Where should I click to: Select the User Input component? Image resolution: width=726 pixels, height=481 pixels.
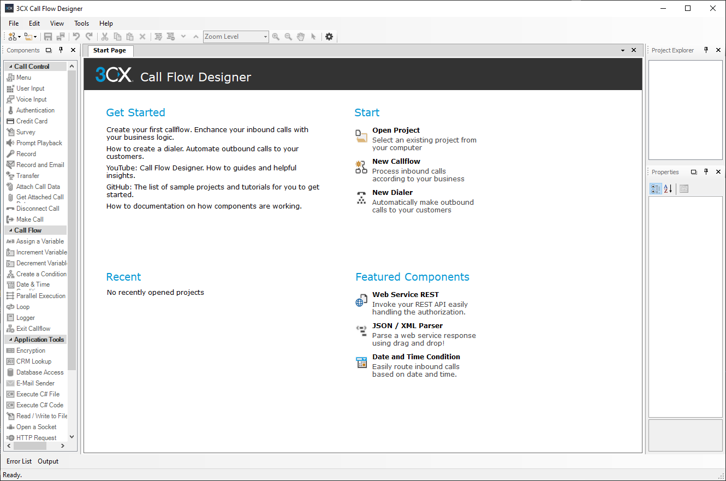(36, 88)
